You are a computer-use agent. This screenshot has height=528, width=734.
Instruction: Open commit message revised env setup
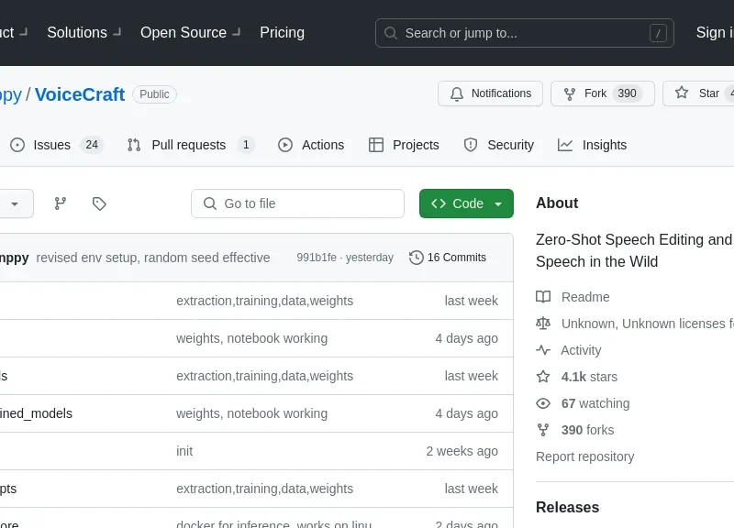[x=153, y=258]
